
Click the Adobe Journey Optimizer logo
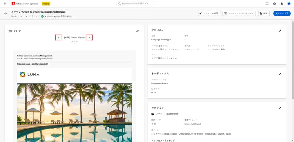pyautogui.click(x=13, y=4)
